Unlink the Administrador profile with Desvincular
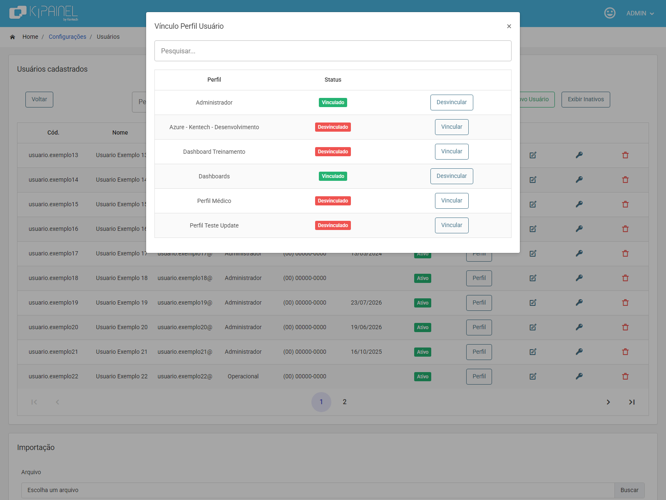The image size is (666, 500). (x=452, y=102)
